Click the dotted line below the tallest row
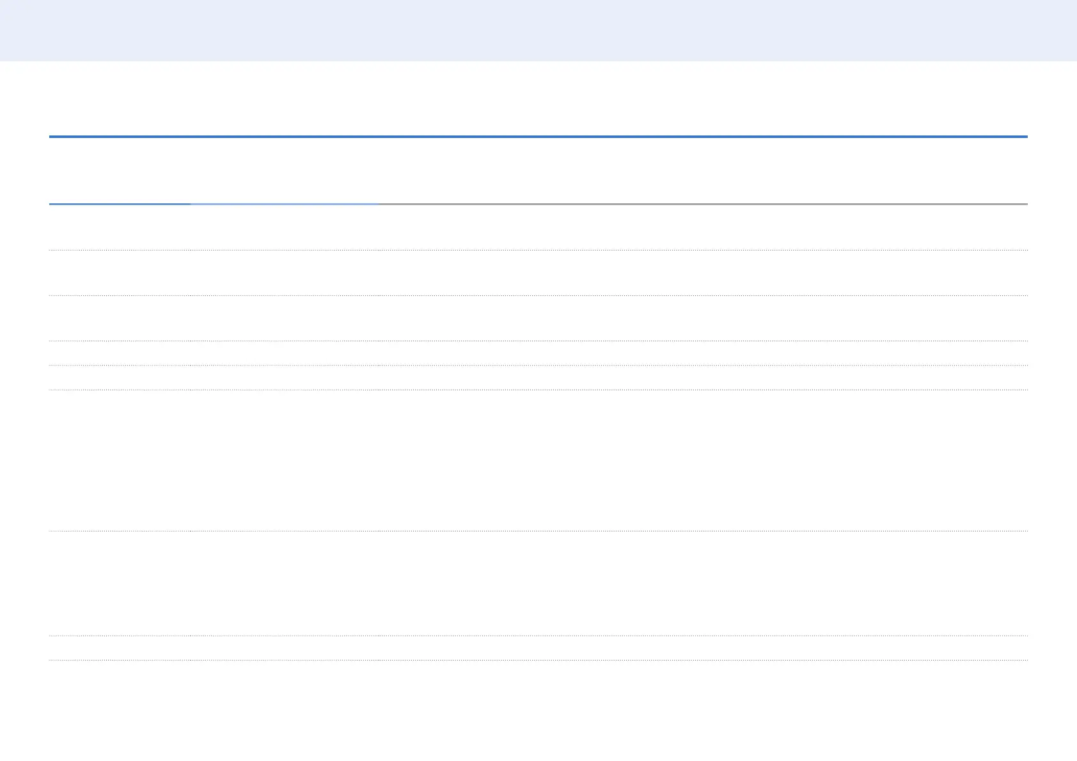The width and height of the screenshot is (1077, 761). click(x=538, y=531)
